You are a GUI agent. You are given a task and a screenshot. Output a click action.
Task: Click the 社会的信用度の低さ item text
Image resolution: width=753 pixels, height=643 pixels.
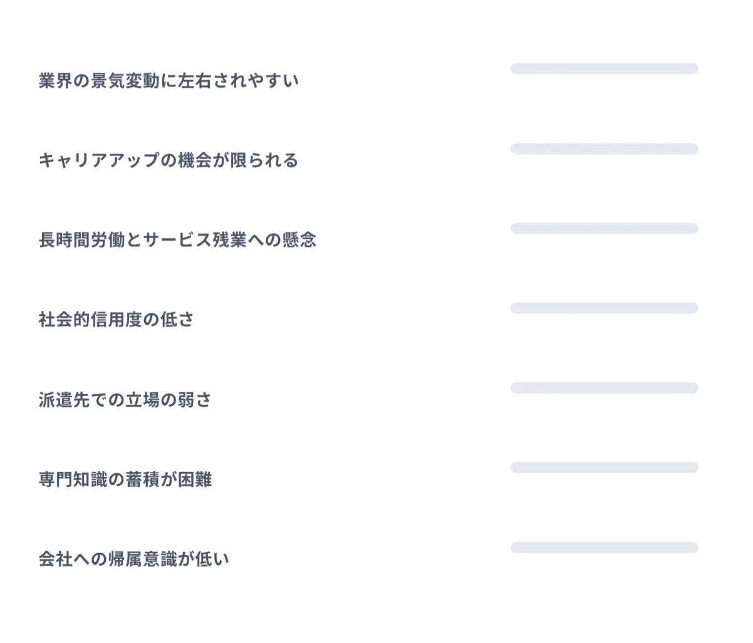coord(116,320)
